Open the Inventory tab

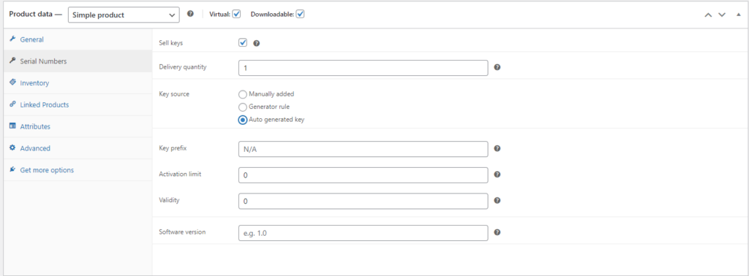coord(34,83)
